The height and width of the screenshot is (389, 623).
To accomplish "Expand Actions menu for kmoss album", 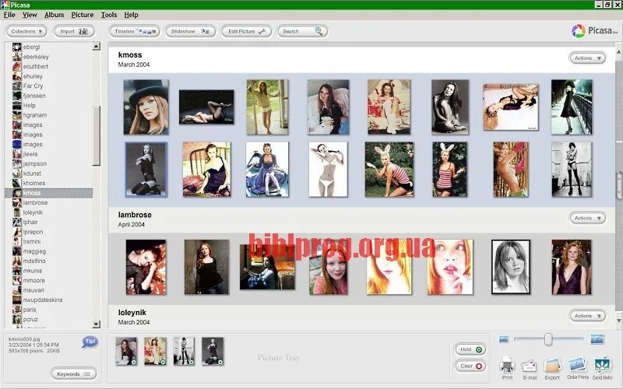I will tap(587, 58).
